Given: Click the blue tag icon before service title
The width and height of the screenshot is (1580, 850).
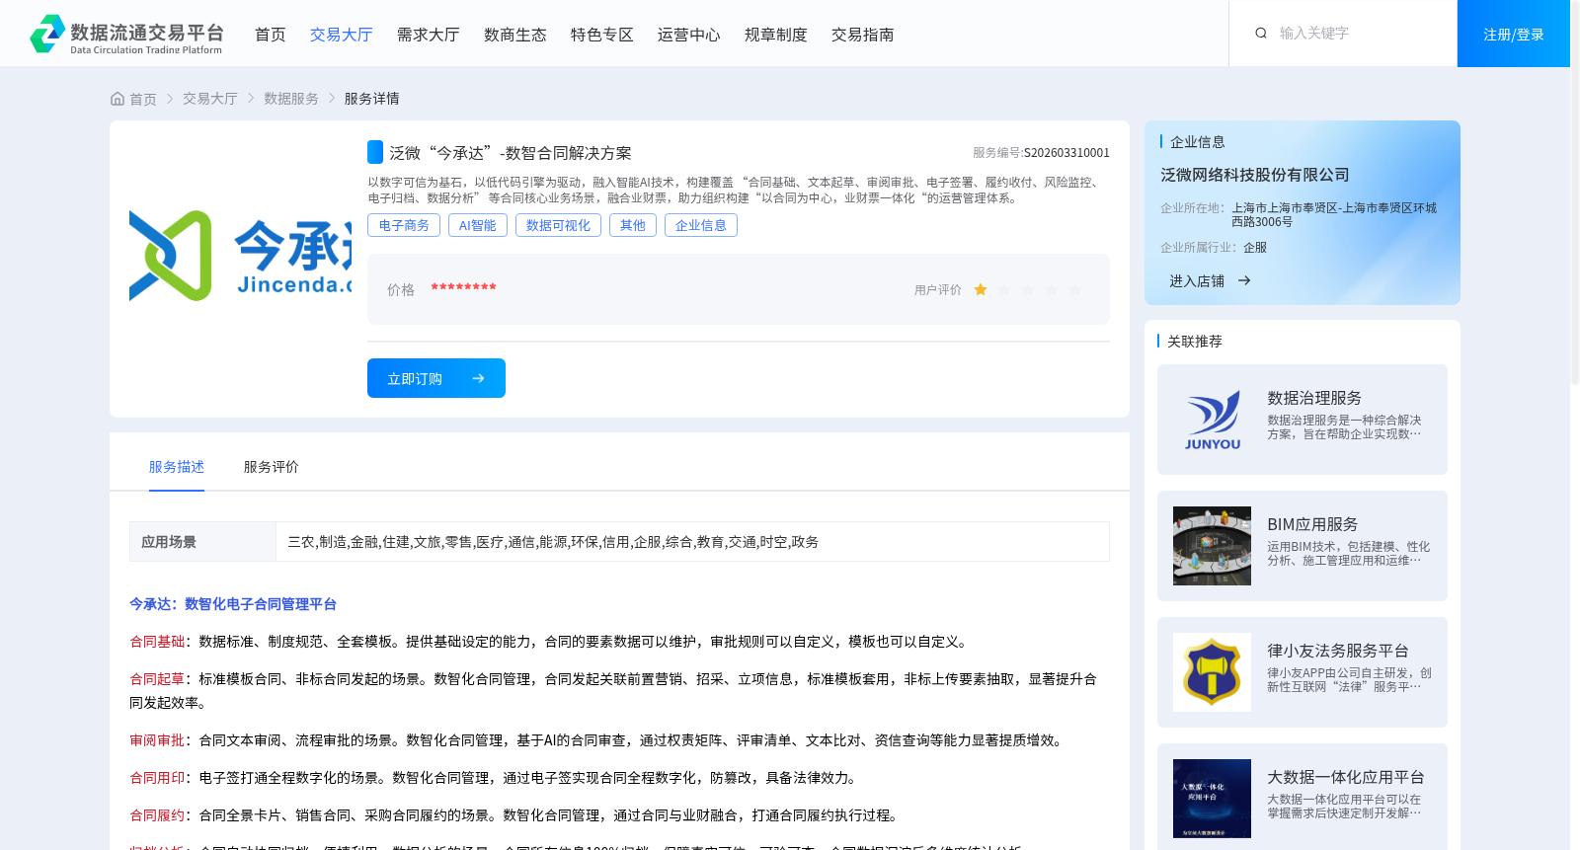Looking at the screenshot, I should 375,152.
